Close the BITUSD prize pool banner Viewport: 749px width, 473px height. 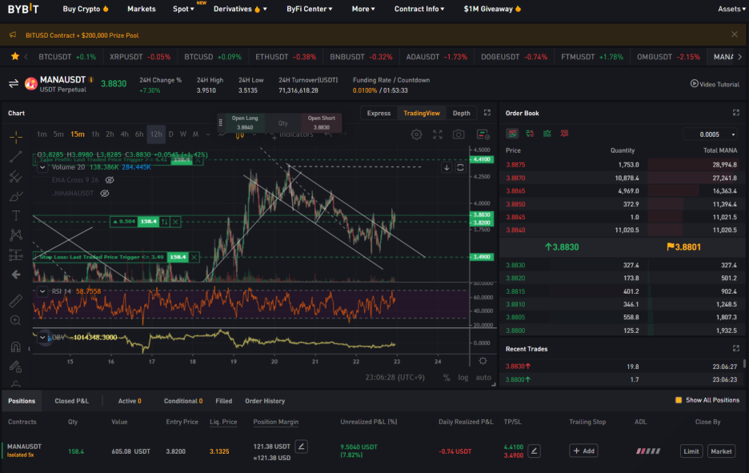[734, 34]
